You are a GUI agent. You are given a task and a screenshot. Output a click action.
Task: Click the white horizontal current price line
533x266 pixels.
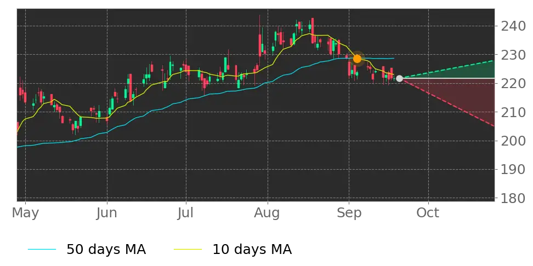(x=448, y=78)
